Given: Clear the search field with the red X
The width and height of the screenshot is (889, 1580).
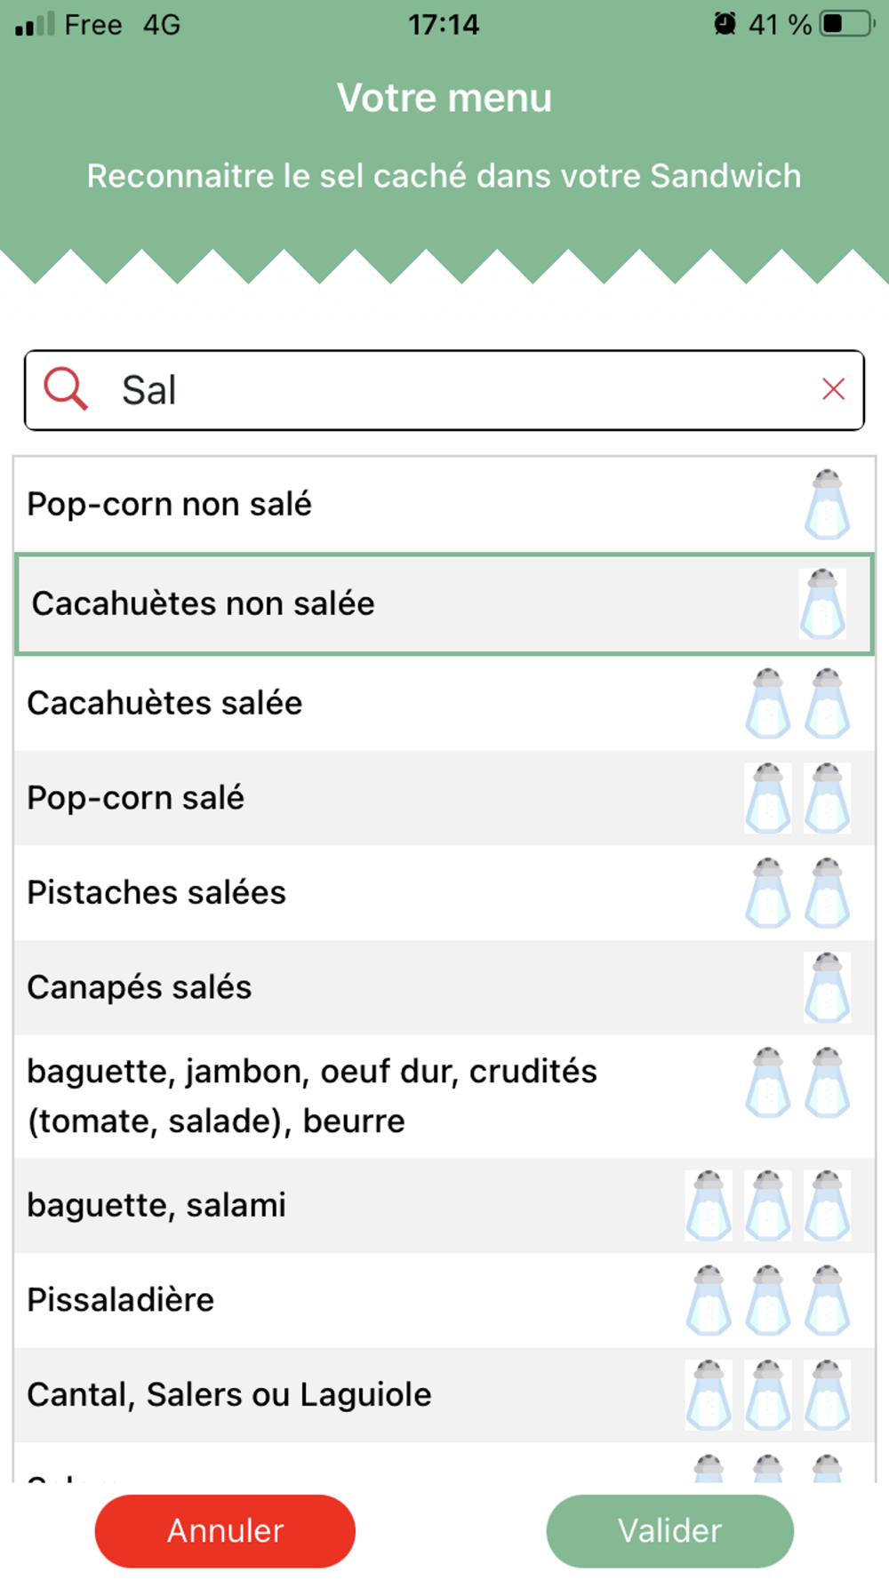Looking at the screenshot, I should pos(833,389).
